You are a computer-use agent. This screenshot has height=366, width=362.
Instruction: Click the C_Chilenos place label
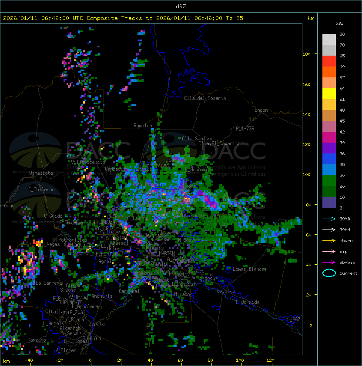[41, 189]
